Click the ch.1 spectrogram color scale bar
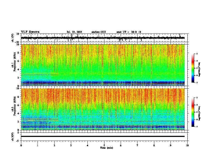Screen dimensions: 211x163 click(193, 68)
